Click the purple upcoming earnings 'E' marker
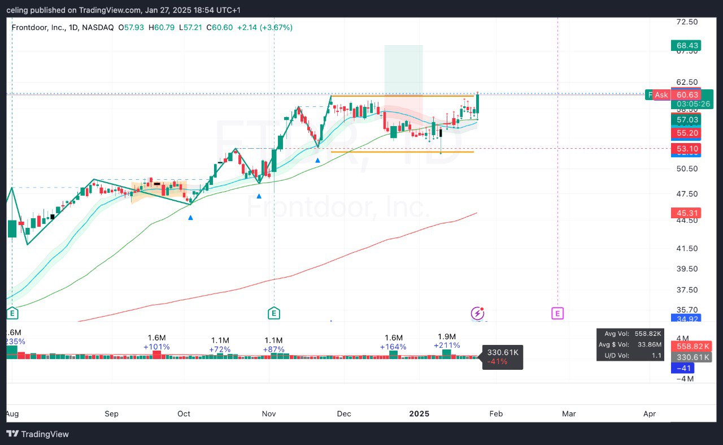Viewport: 723px width, 445px height. pos(558,313)
